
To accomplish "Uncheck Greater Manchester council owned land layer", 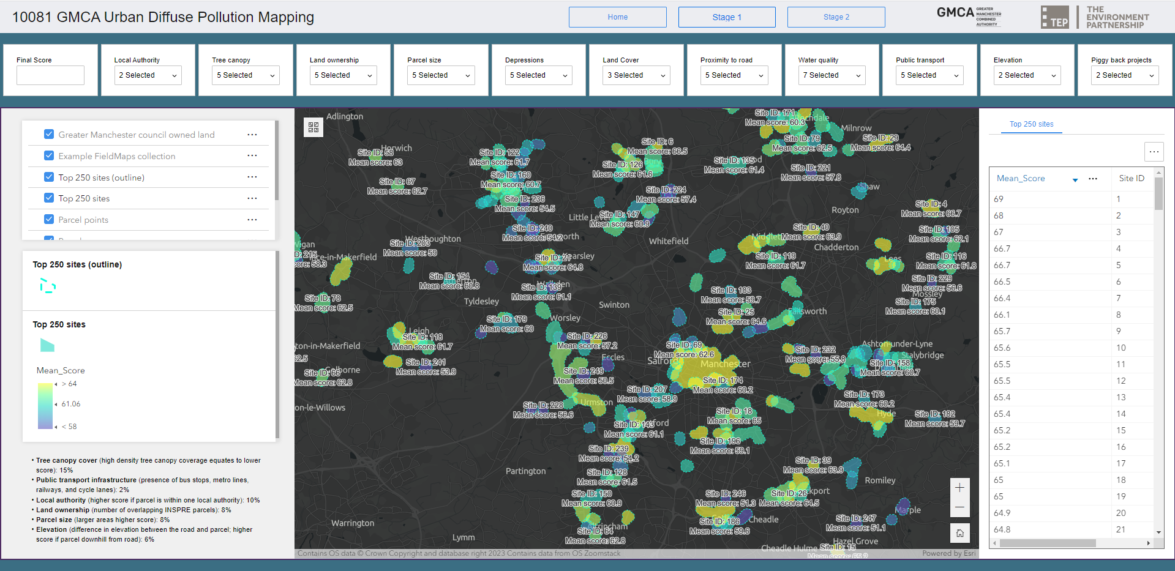I will [x=49, y=135].
